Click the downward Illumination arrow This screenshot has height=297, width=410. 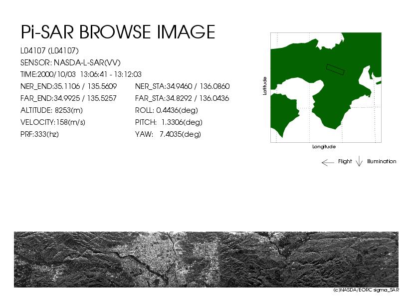click(359, 161)
